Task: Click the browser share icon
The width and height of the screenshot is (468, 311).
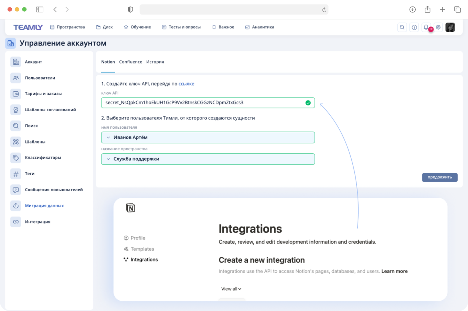Action: [x=427, y=10]
